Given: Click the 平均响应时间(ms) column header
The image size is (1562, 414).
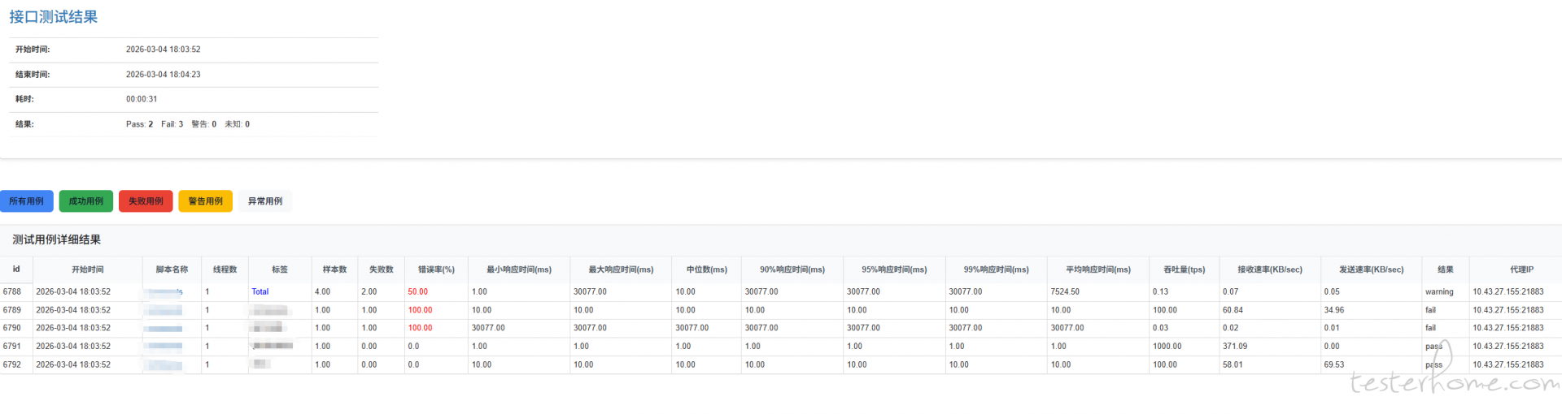Looking at the screenshot, I should click(1098, 270).
